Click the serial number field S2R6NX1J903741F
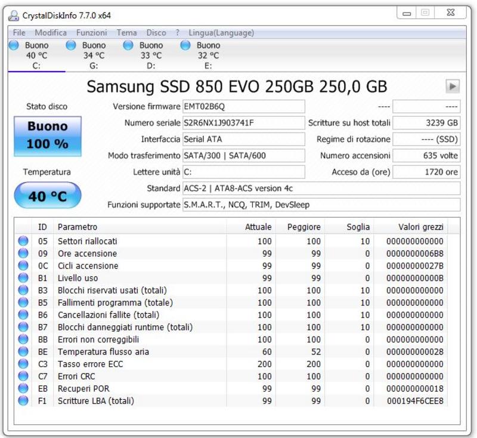 click(x=244, y=123)
